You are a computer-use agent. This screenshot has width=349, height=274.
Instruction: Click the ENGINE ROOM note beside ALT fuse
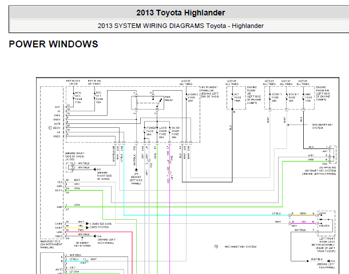(x=253, y=95)
